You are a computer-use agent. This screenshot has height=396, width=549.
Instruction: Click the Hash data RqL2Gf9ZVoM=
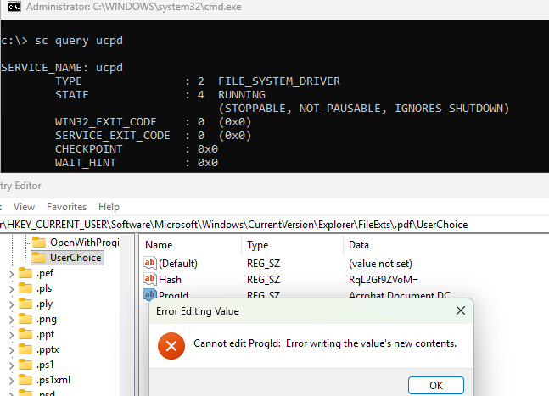[x=384, y=280]
